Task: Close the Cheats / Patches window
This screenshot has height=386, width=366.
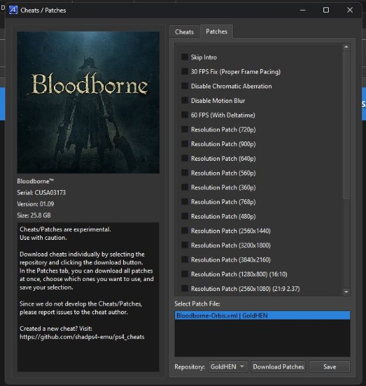Action: [350, 10]
